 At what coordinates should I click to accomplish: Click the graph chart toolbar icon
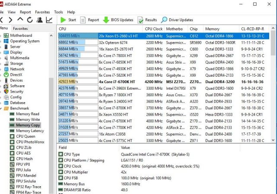coord(49,20)
